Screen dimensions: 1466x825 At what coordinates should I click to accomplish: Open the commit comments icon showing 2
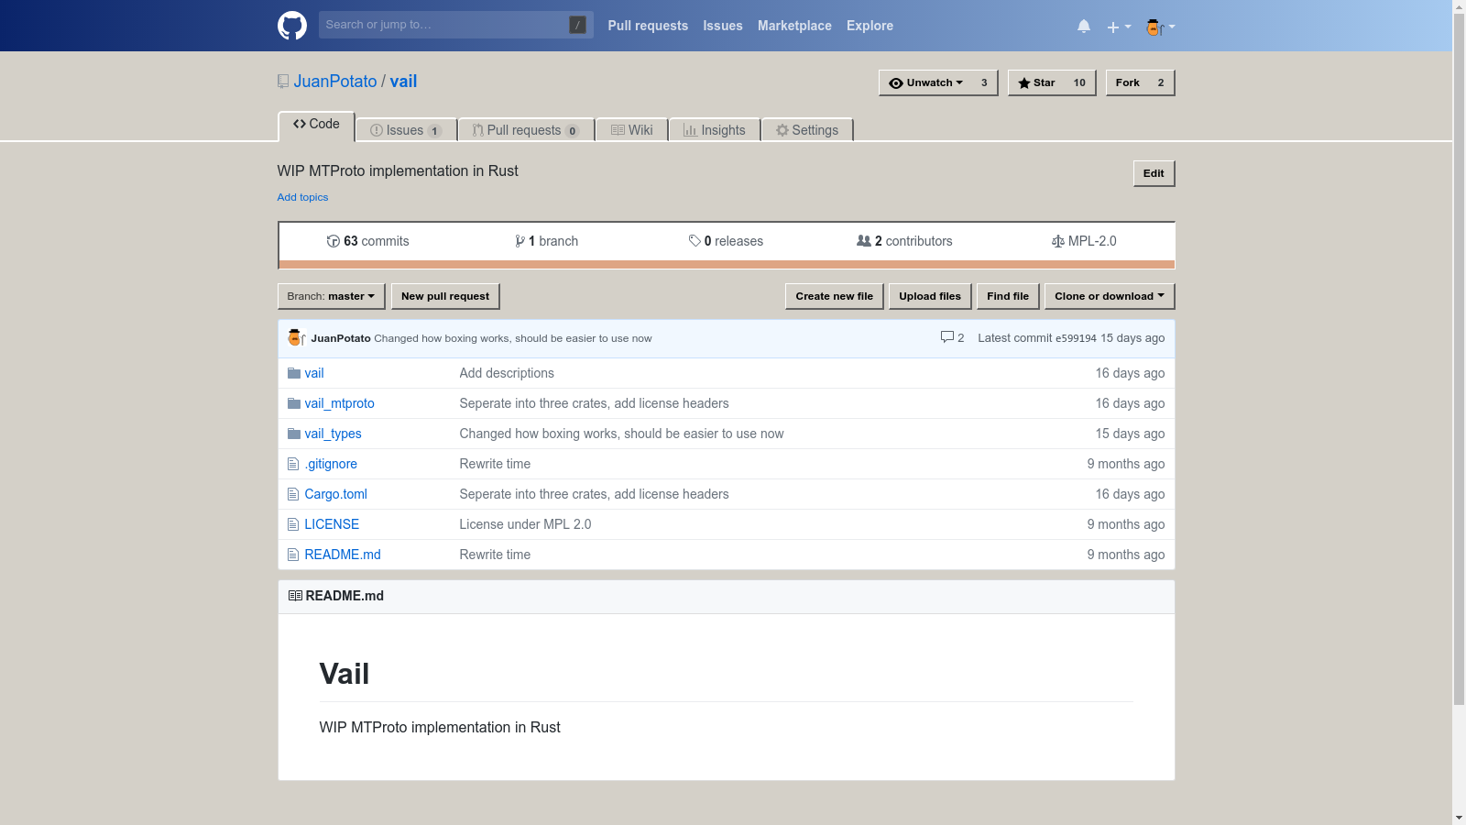point(952,337)
